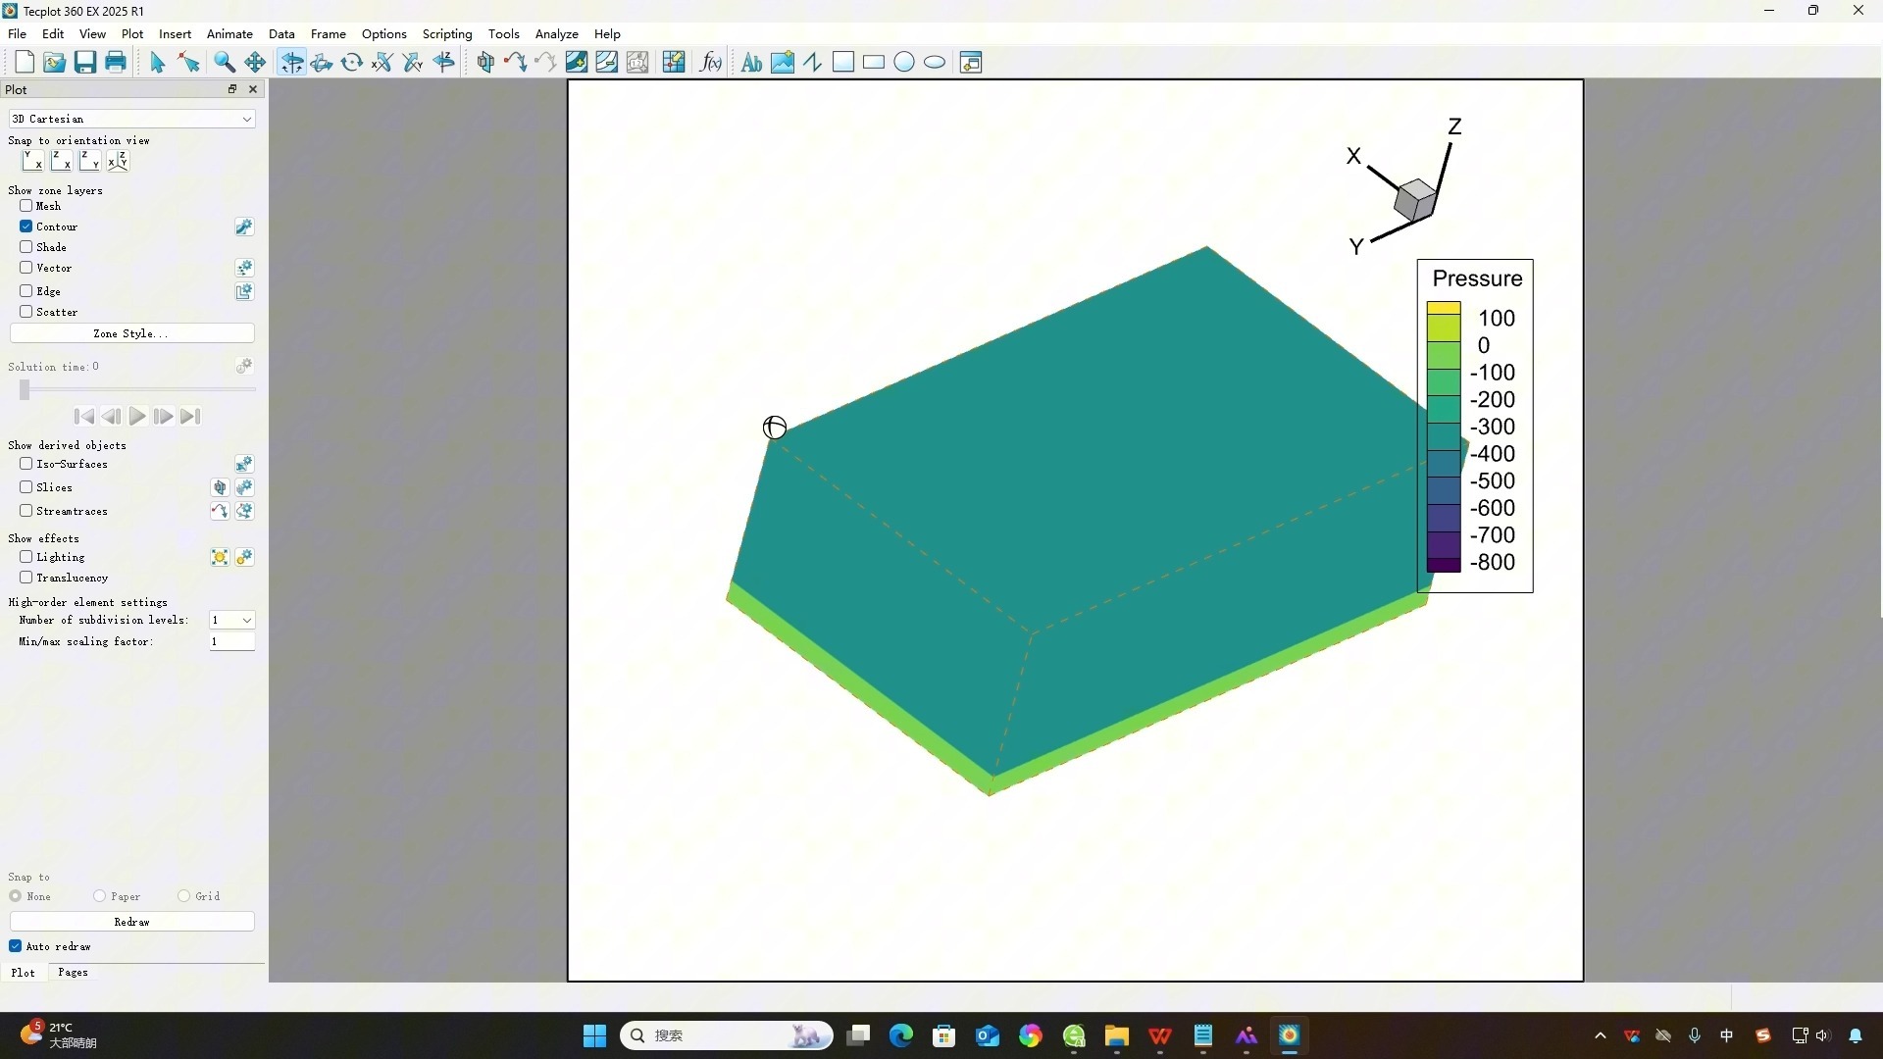Image resolution: width=1883 pixels, height=1059 pixels.
Task: Switch to the Pages tab
Action: point(73,973)
